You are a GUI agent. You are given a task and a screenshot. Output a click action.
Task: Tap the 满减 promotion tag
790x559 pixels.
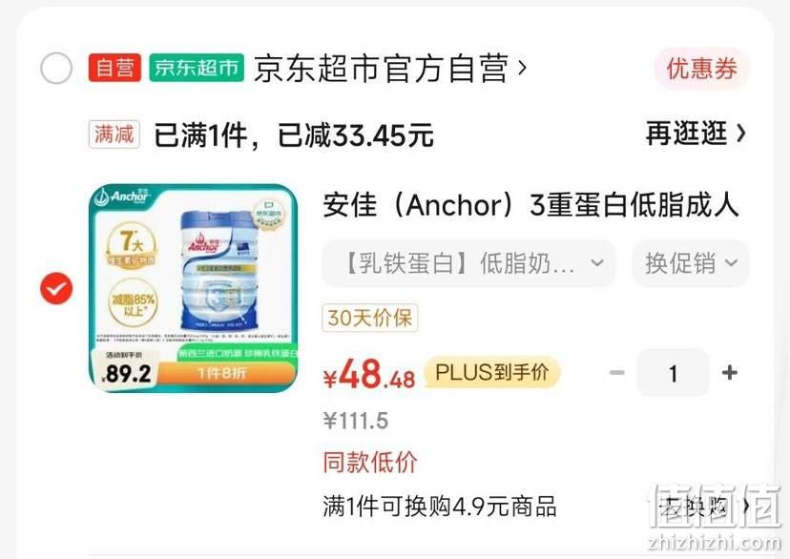pos(114,135)
